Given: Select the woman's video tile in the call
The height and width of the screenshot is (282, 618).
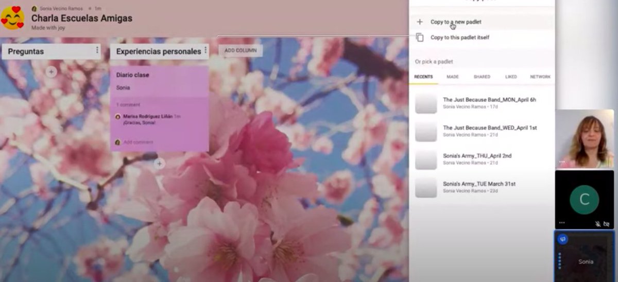Looking at the screenshot, I should pos(585,139).
